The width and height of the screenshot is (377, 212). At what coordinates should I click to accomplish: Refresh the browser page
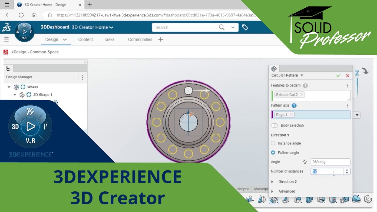click(21, 15)
